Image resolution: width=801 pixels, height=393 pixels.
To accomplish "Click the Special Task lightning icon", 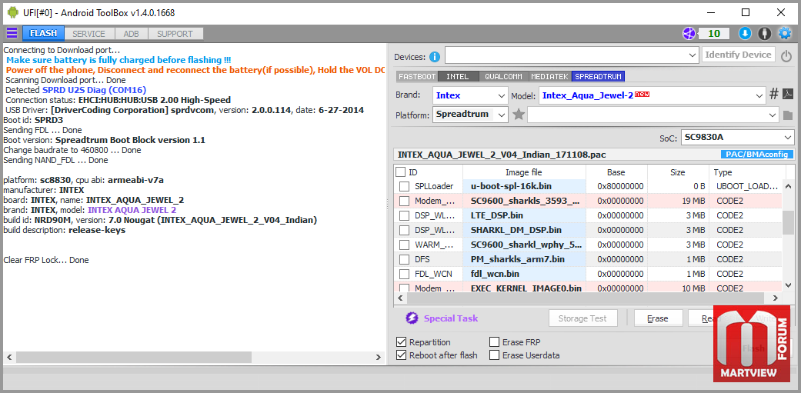I will (x=412, y=318).
